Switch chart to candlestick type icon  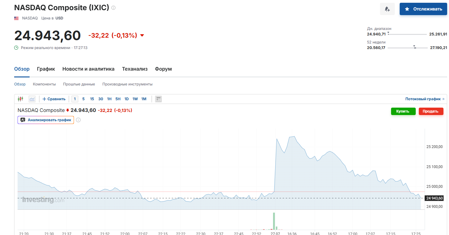pyautogui.click(x=21, y=99)
